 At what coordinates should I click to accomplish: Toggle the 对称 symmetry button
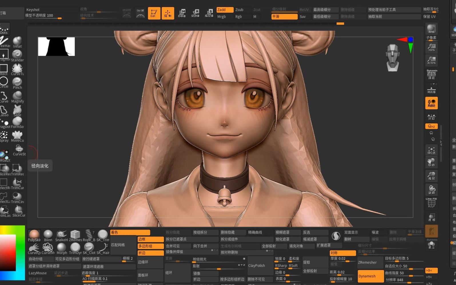[343, 253]
